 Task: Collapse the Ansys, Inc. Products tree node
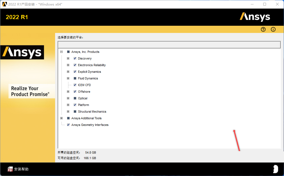pyautogui.click(x=61, y=52)
